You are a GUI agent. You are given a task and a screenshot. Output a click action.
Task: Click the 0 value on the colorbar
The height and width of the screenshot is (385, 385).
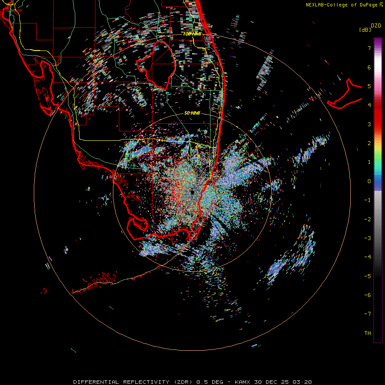click(x=369, y=181)
